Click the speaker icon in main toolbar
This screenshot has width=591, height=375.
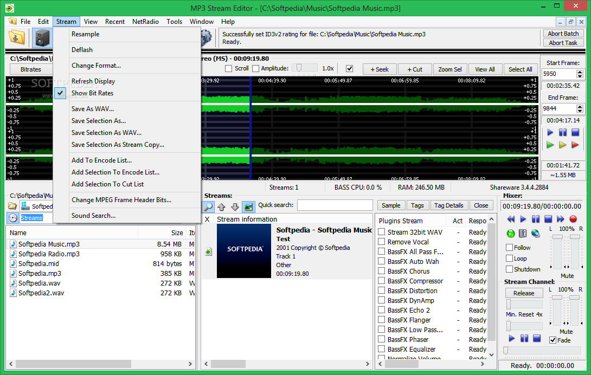[x=42, y=38]
